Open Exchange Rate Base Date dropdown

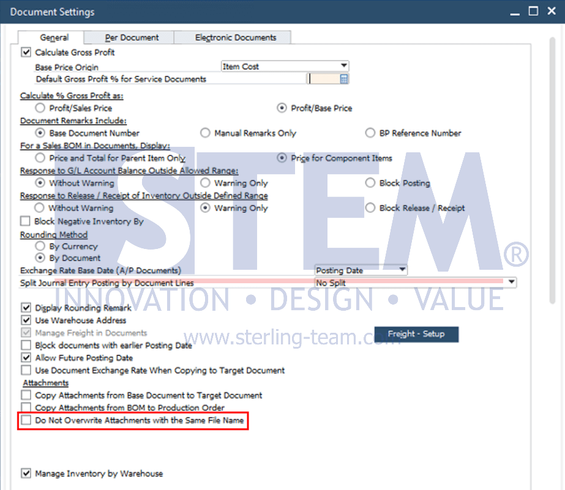[x=403, y=270]
